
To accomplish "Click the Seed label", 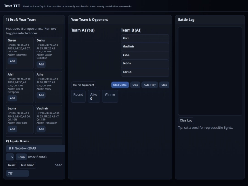I will (58, 165).
